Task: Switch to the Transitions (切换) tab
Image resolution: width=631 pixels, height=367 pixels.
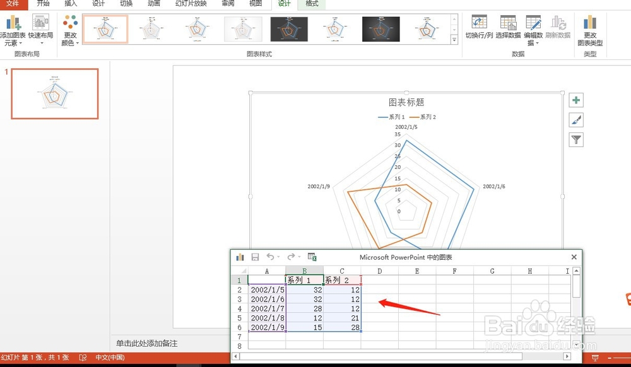Action: pyautogui.click(x=126, y=4)
